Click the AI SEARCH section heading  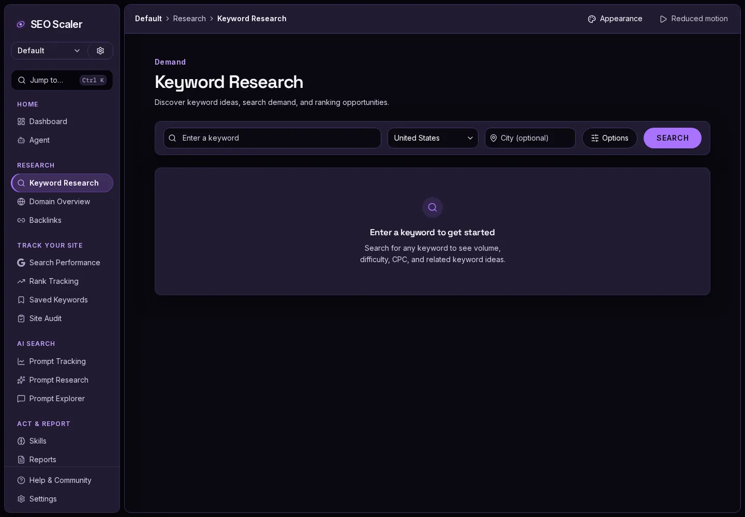[x=36, y=344]
